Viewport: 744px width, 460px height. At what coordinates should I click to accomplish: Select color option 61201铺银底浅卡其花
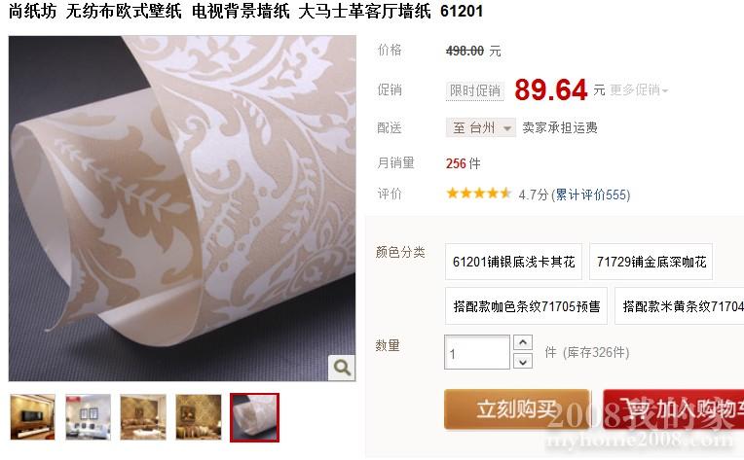(513, 262)
